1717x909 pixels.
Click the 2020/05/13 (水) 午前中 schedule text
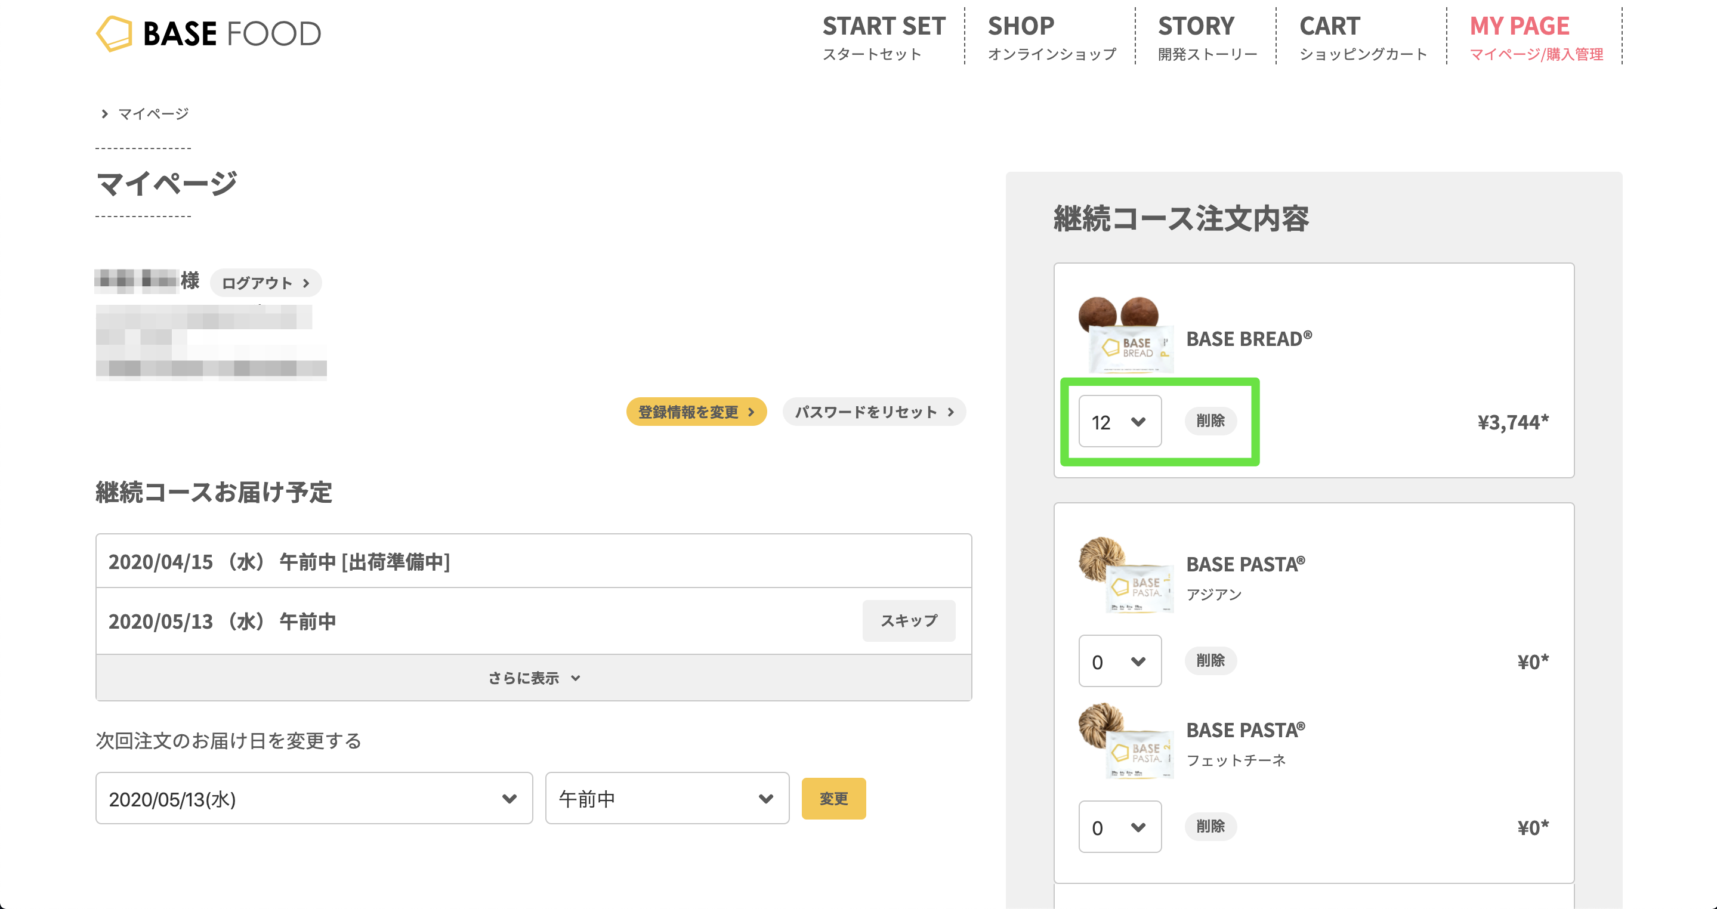(x=223, y=622)
